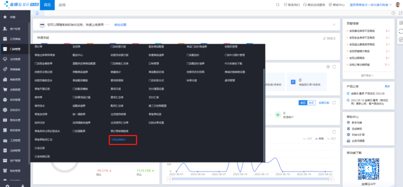403x187 pixels.
Task: Open 抹零方案 menu entry
Action: point(192,81)
